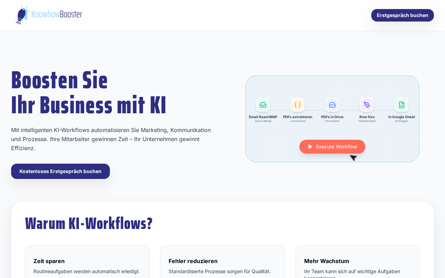Click the hero paragraph about KI-Workflows
This screenshot has width=445, height=278.
coord(111,139)
